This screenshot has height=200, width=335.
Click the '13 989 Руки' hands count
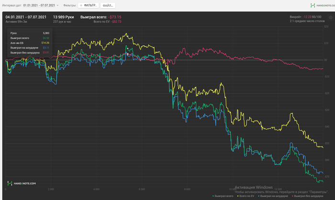(x=62, y=17)
